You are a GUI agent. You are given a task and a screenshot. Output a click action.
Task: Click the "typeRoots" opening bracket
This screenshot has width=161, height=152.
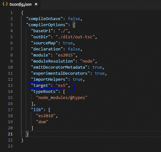(x=64, y=92)
